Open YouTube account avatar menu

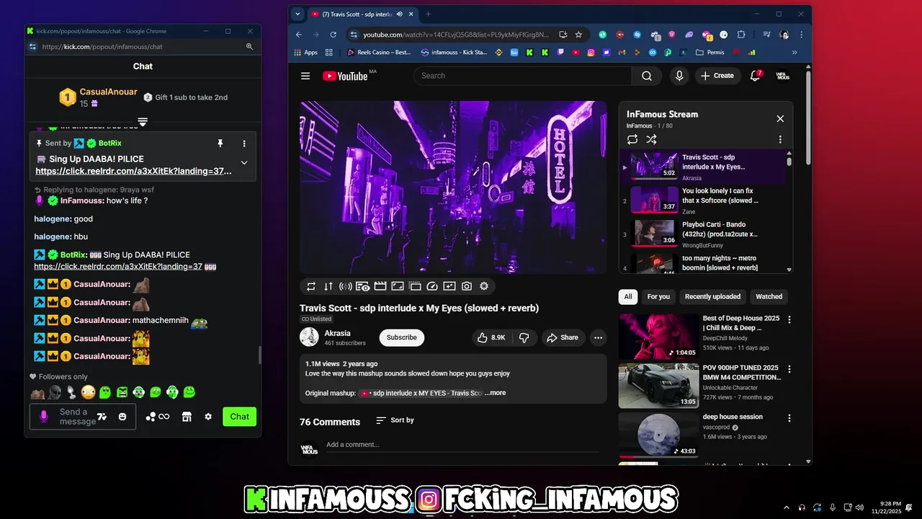783,76
